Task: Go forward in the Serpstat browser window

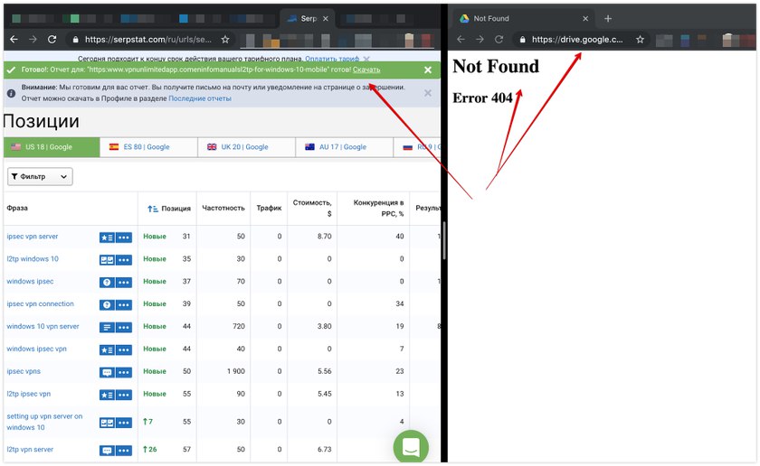Action: [x=33, y=40]
